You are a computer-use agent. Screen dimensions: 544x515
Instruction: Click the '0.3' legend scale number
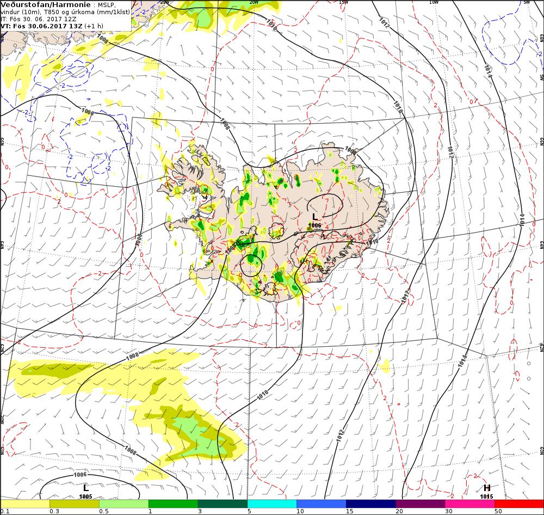(54, 512)
